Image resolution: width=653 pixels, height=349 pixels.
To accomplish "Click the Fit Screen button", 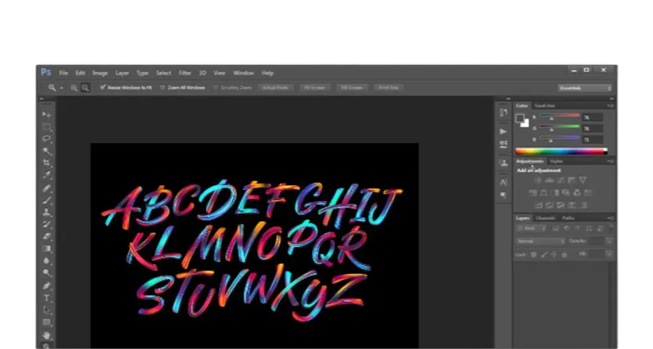I will pos(313,88).
